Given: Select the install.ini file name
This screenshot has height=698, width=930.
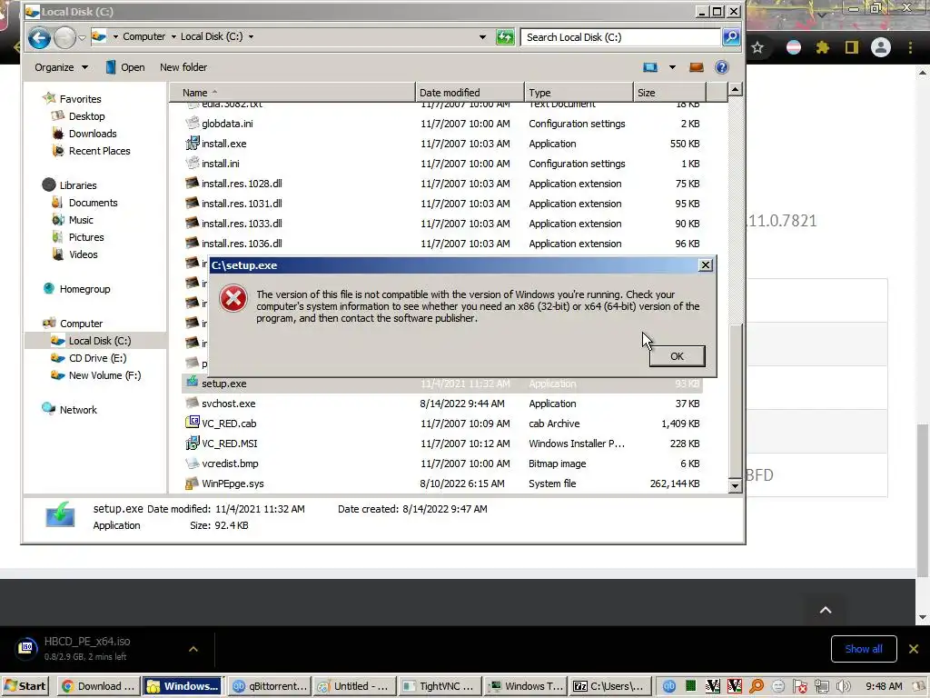Looking at the screenshot, I should coord(221,164).
